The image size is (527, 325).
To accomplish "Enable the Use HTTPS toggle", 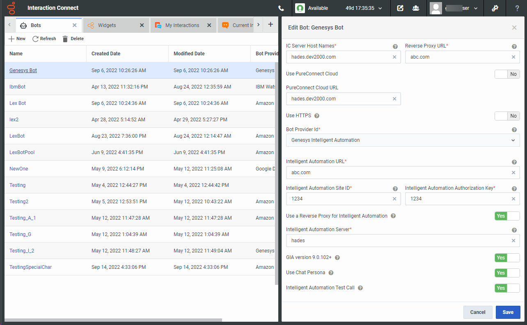I will (x=507, y=116).
